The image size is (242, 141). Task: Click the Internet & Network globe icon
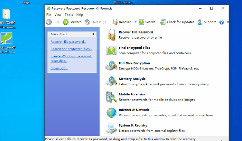pyautogui.click(x=111, y=113)
